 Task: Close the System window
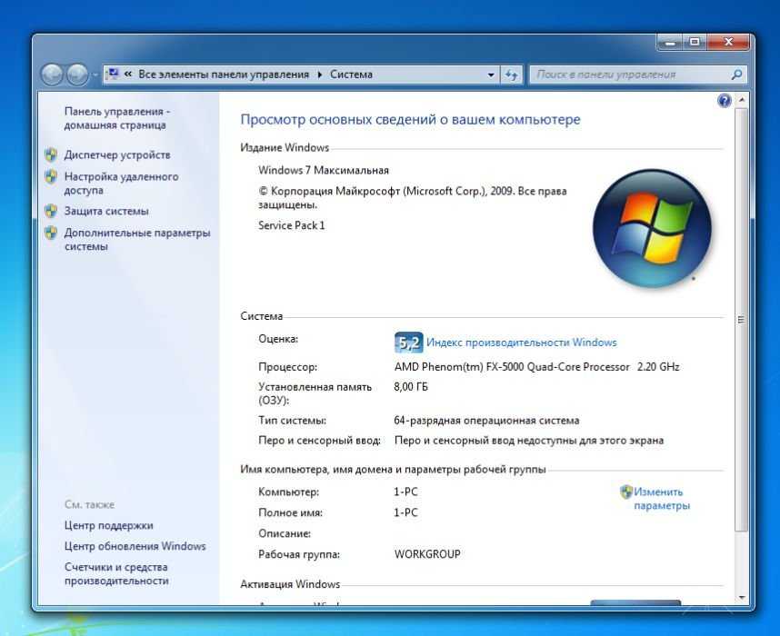point(728,43)
